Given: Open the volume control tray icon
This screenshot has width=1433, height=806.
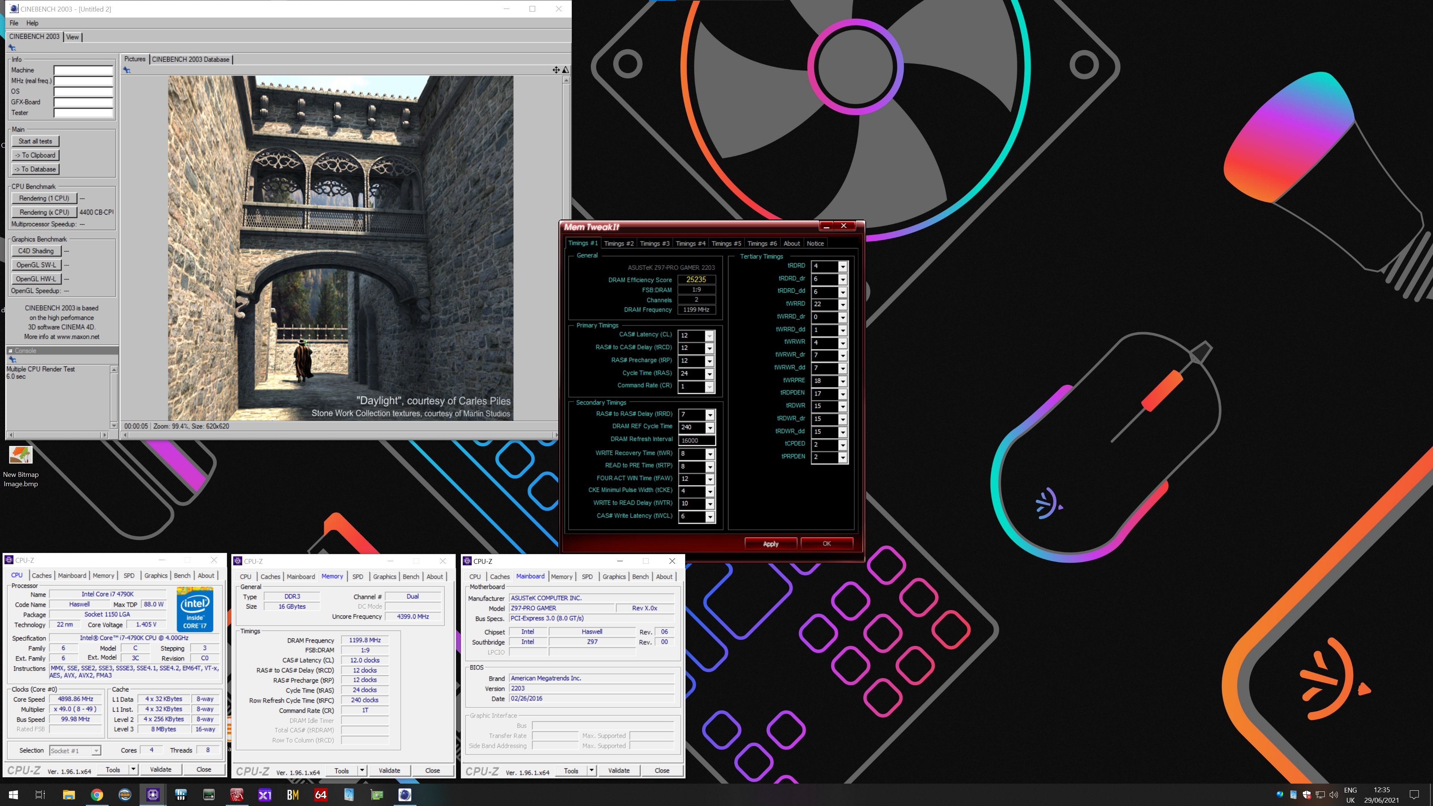Looking at the screenshot, I should [x=1333, y=794].
